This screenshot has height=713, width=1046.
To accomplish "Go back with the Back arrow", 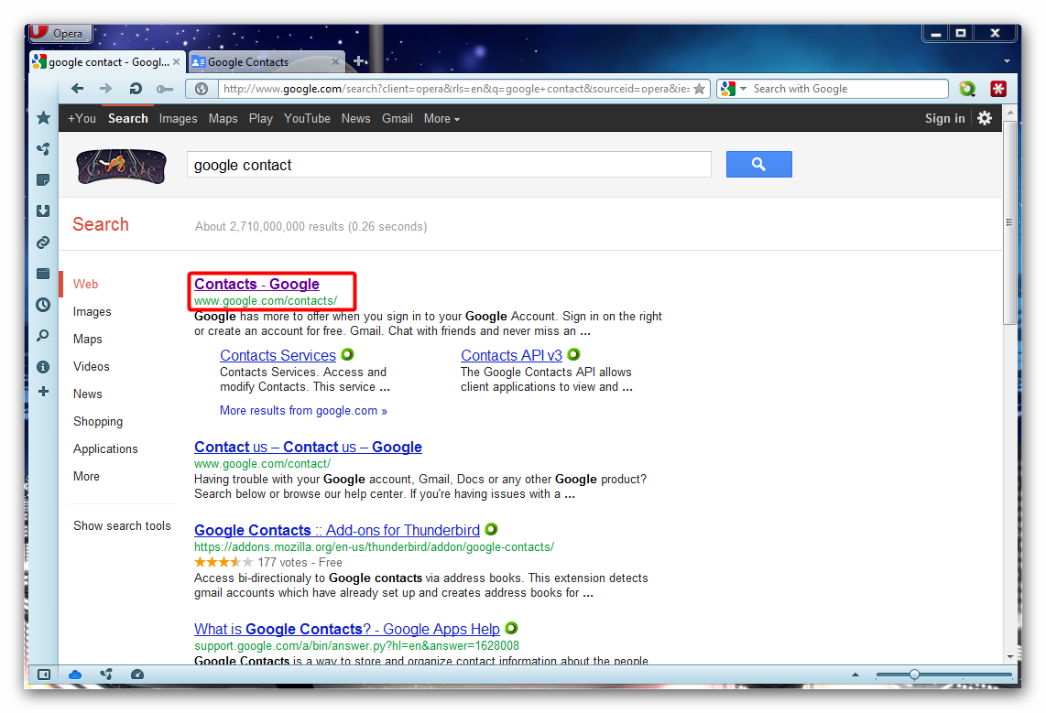I will 77,89.
